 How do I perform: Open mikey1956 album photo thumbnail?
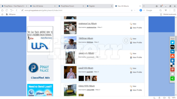point(81,95)
